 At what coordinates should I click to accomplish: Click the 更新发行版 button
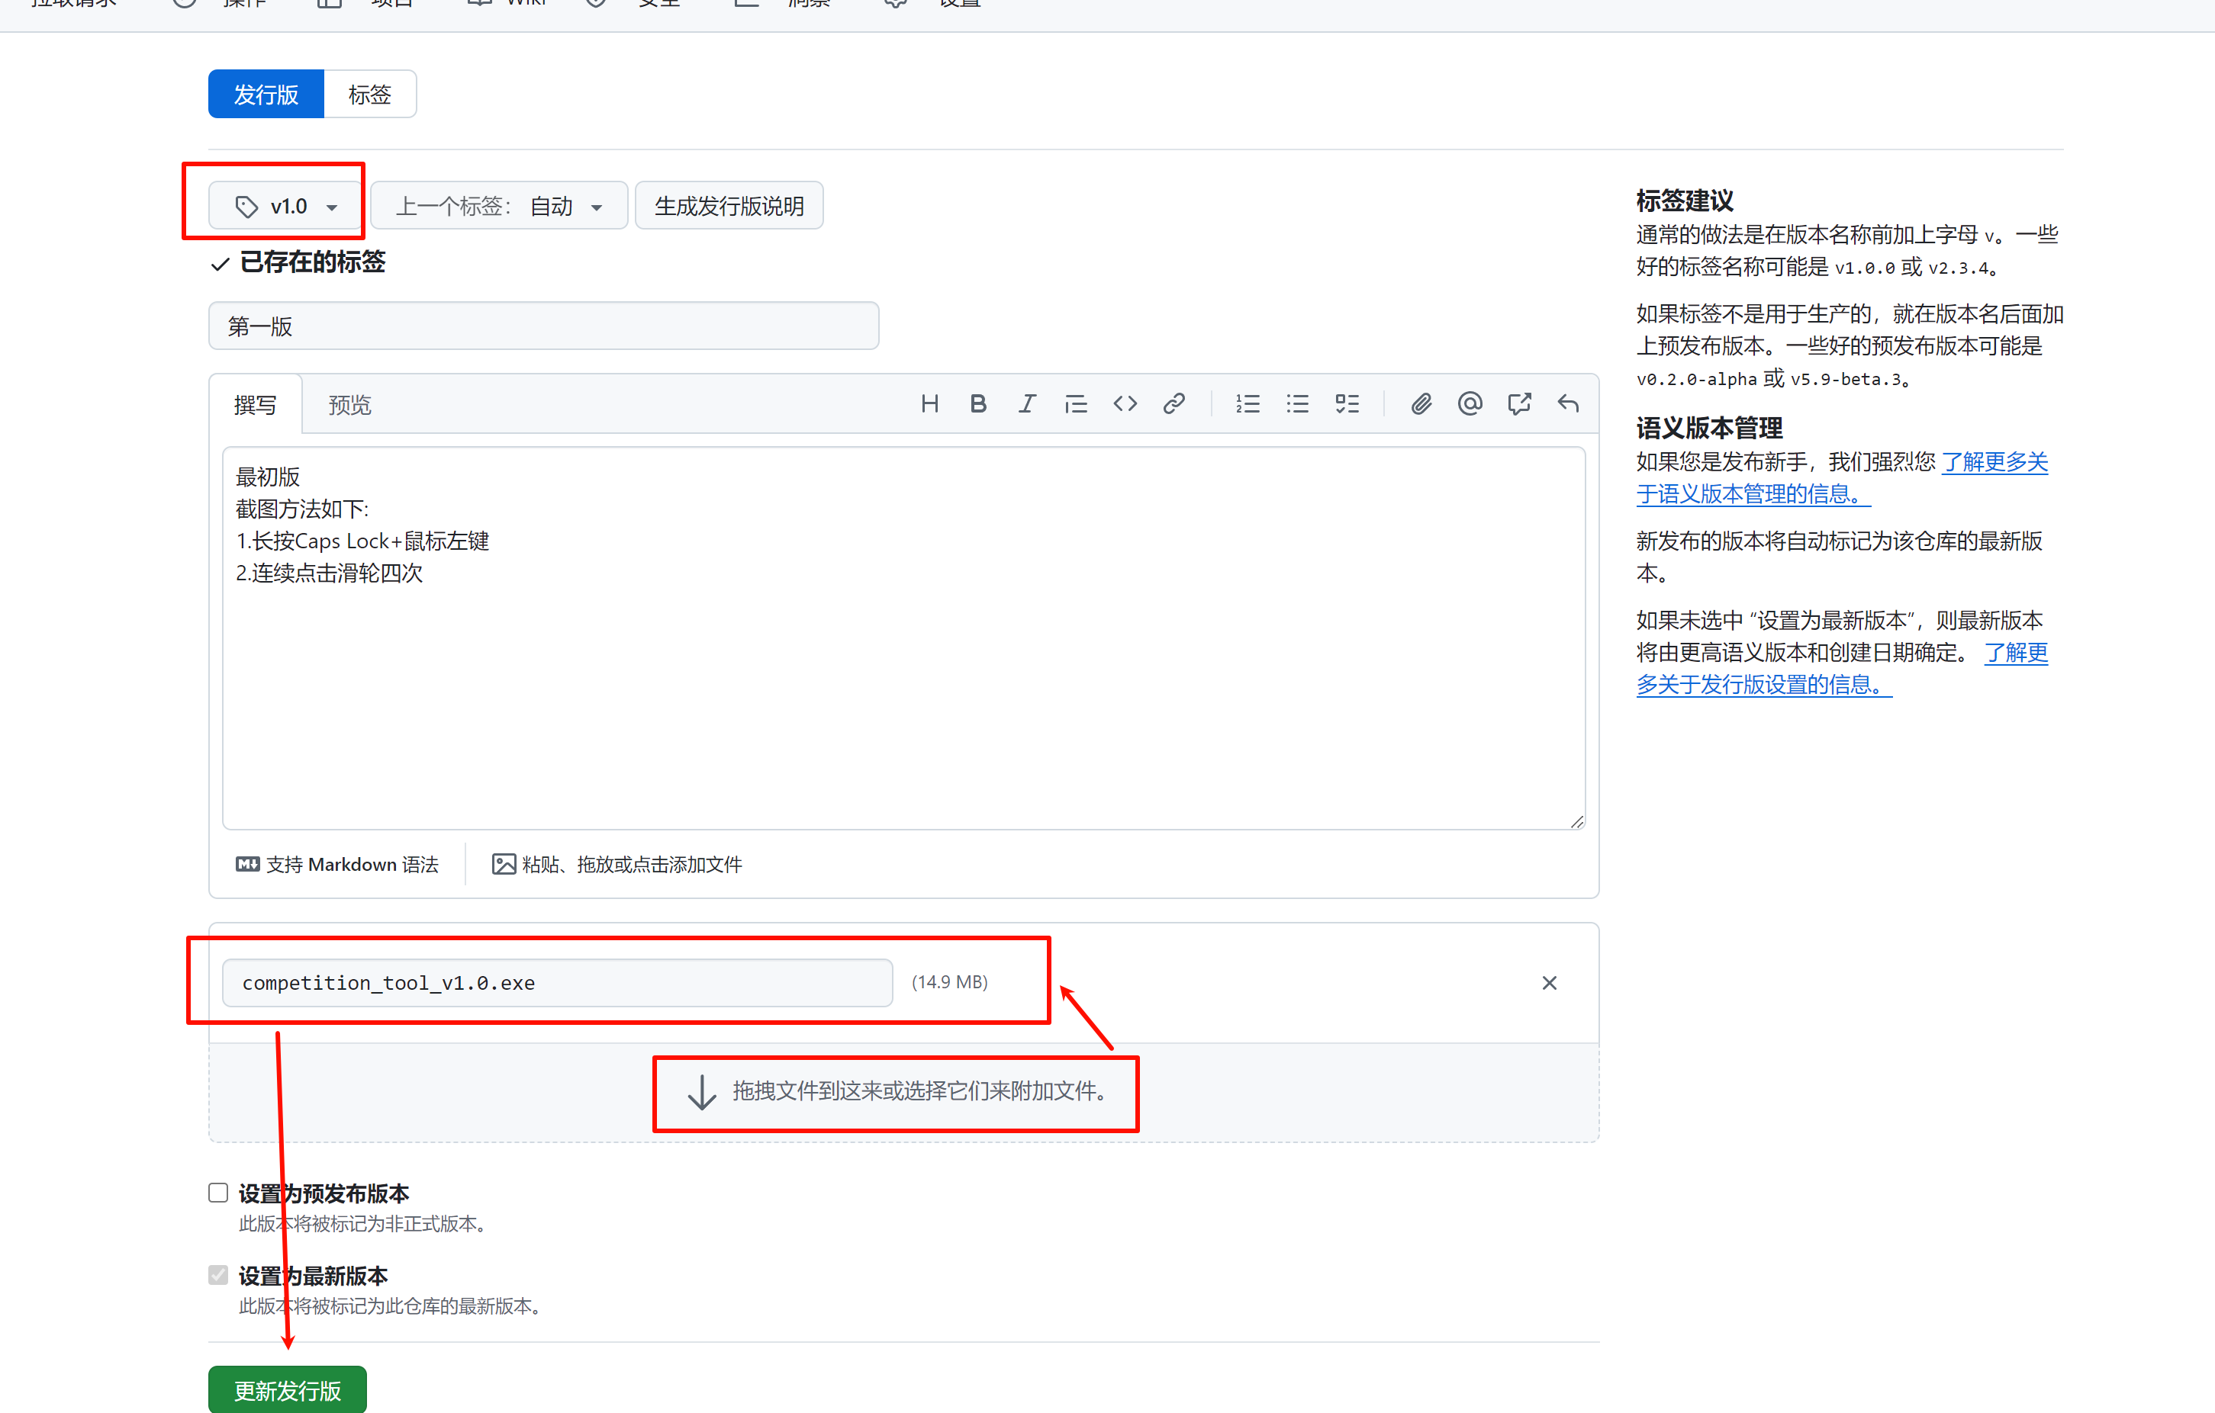click(x=286, y=1389)
